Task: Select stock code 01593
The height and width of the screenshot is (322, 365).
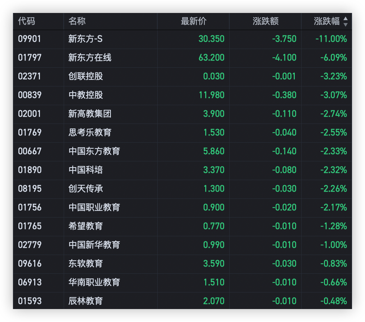Action: pos(30,301)
